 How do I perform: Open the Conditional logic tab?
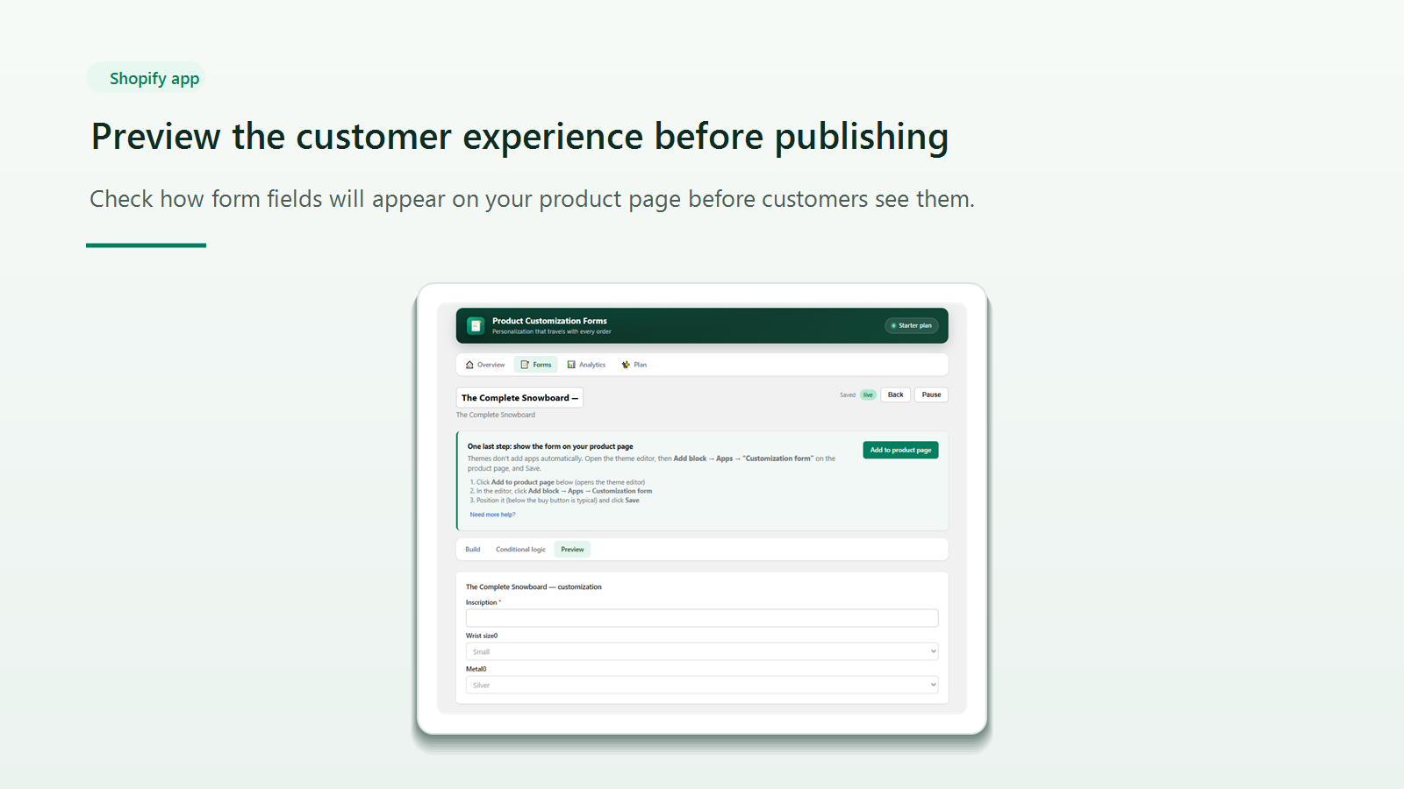click(520, 550)
